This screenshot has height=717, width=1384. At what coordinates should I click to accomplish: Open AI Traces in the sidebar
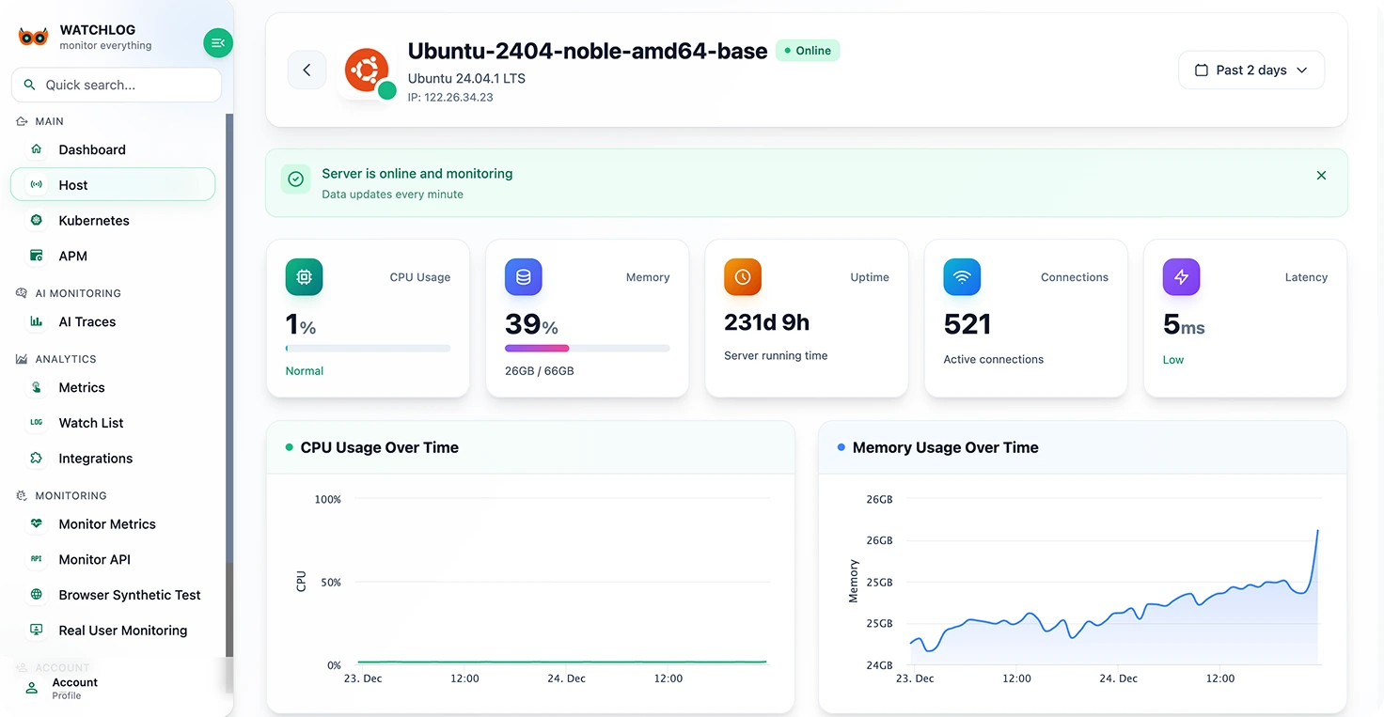point(87,321)
